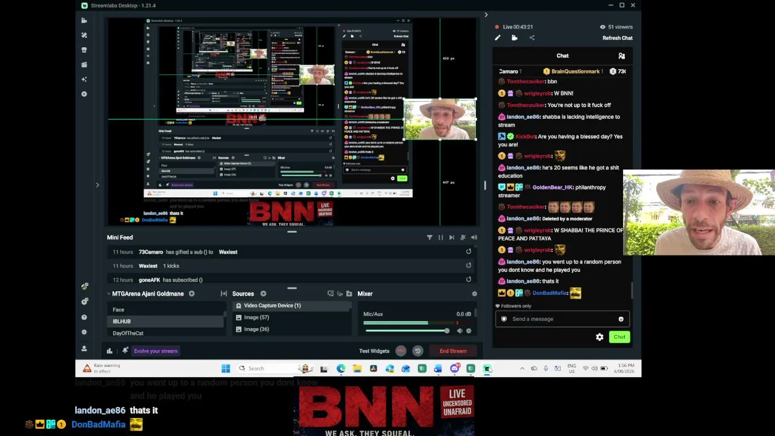This screenshot has width=775, height=436.
Task: Show hidden system tray icons chevron
Action: click(x=522, y=368)
